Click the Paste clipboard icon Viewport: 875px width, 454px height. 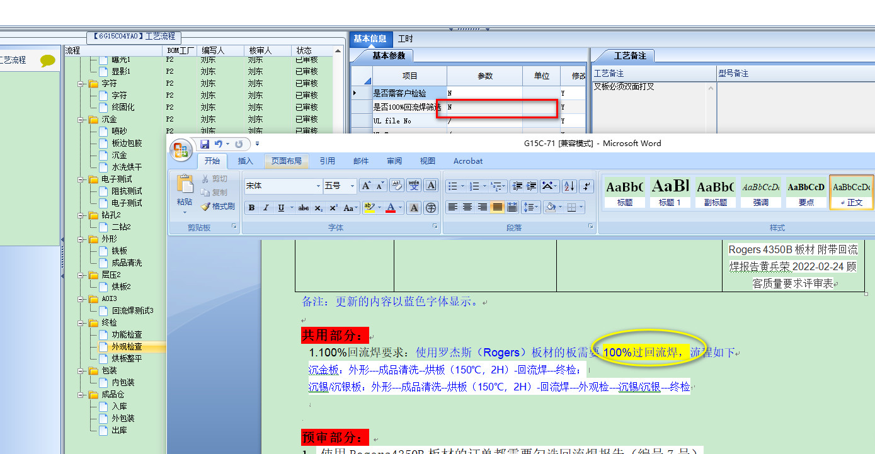tap(185, 184)
